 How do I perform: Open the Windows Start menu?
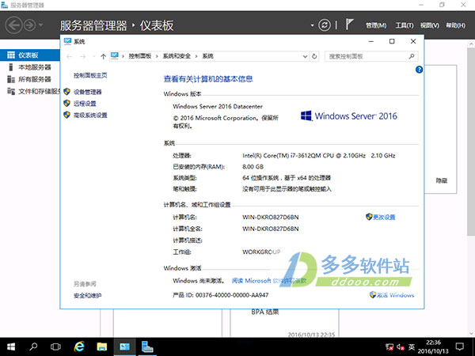pos(11,347)
